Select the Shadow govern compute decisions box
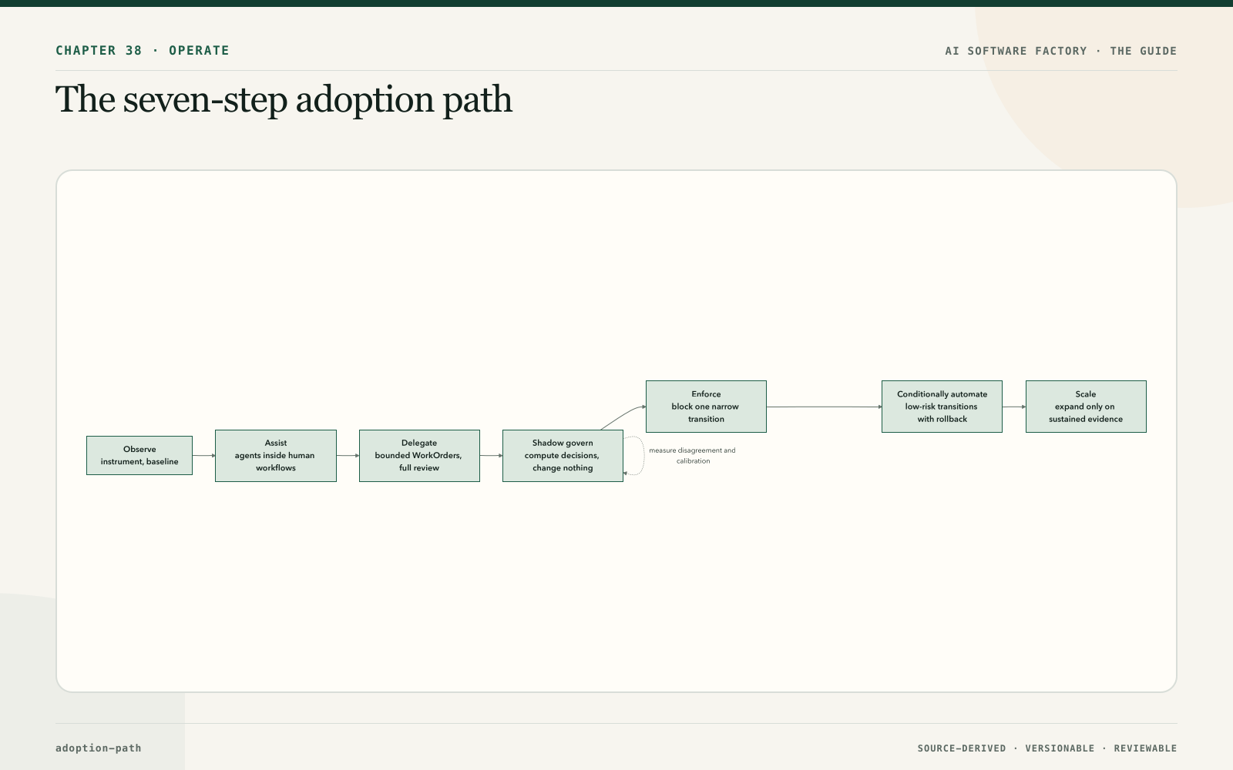 coord(563,455)
